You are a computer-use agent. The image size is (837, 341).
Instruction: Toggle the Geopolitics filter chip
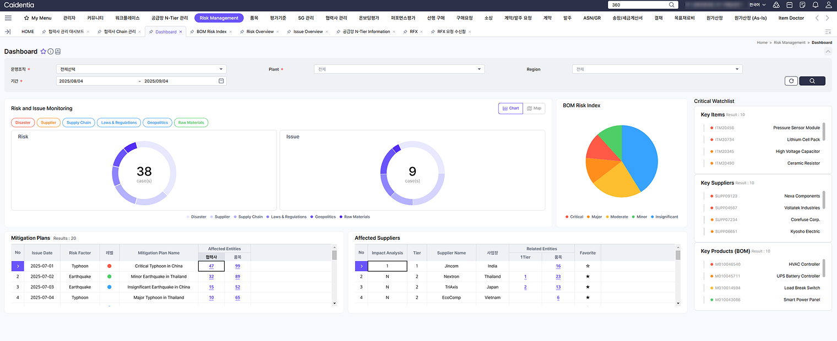(157, 123)
